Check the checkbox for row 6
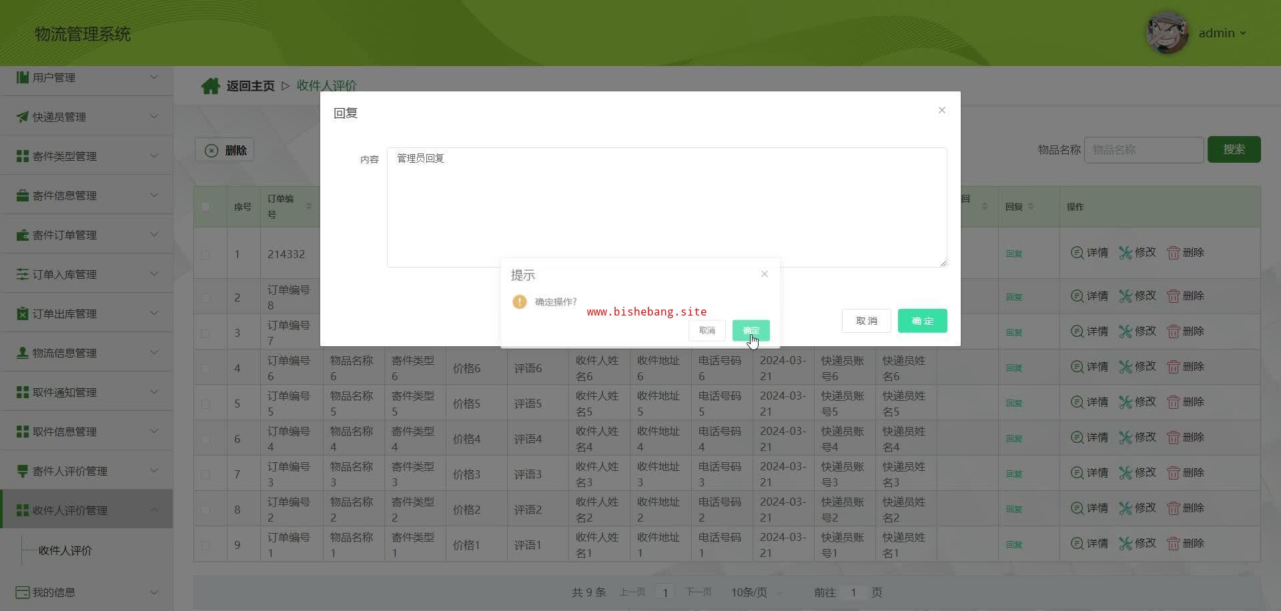This screenshot has width=1281, height=611. (205, 439)
